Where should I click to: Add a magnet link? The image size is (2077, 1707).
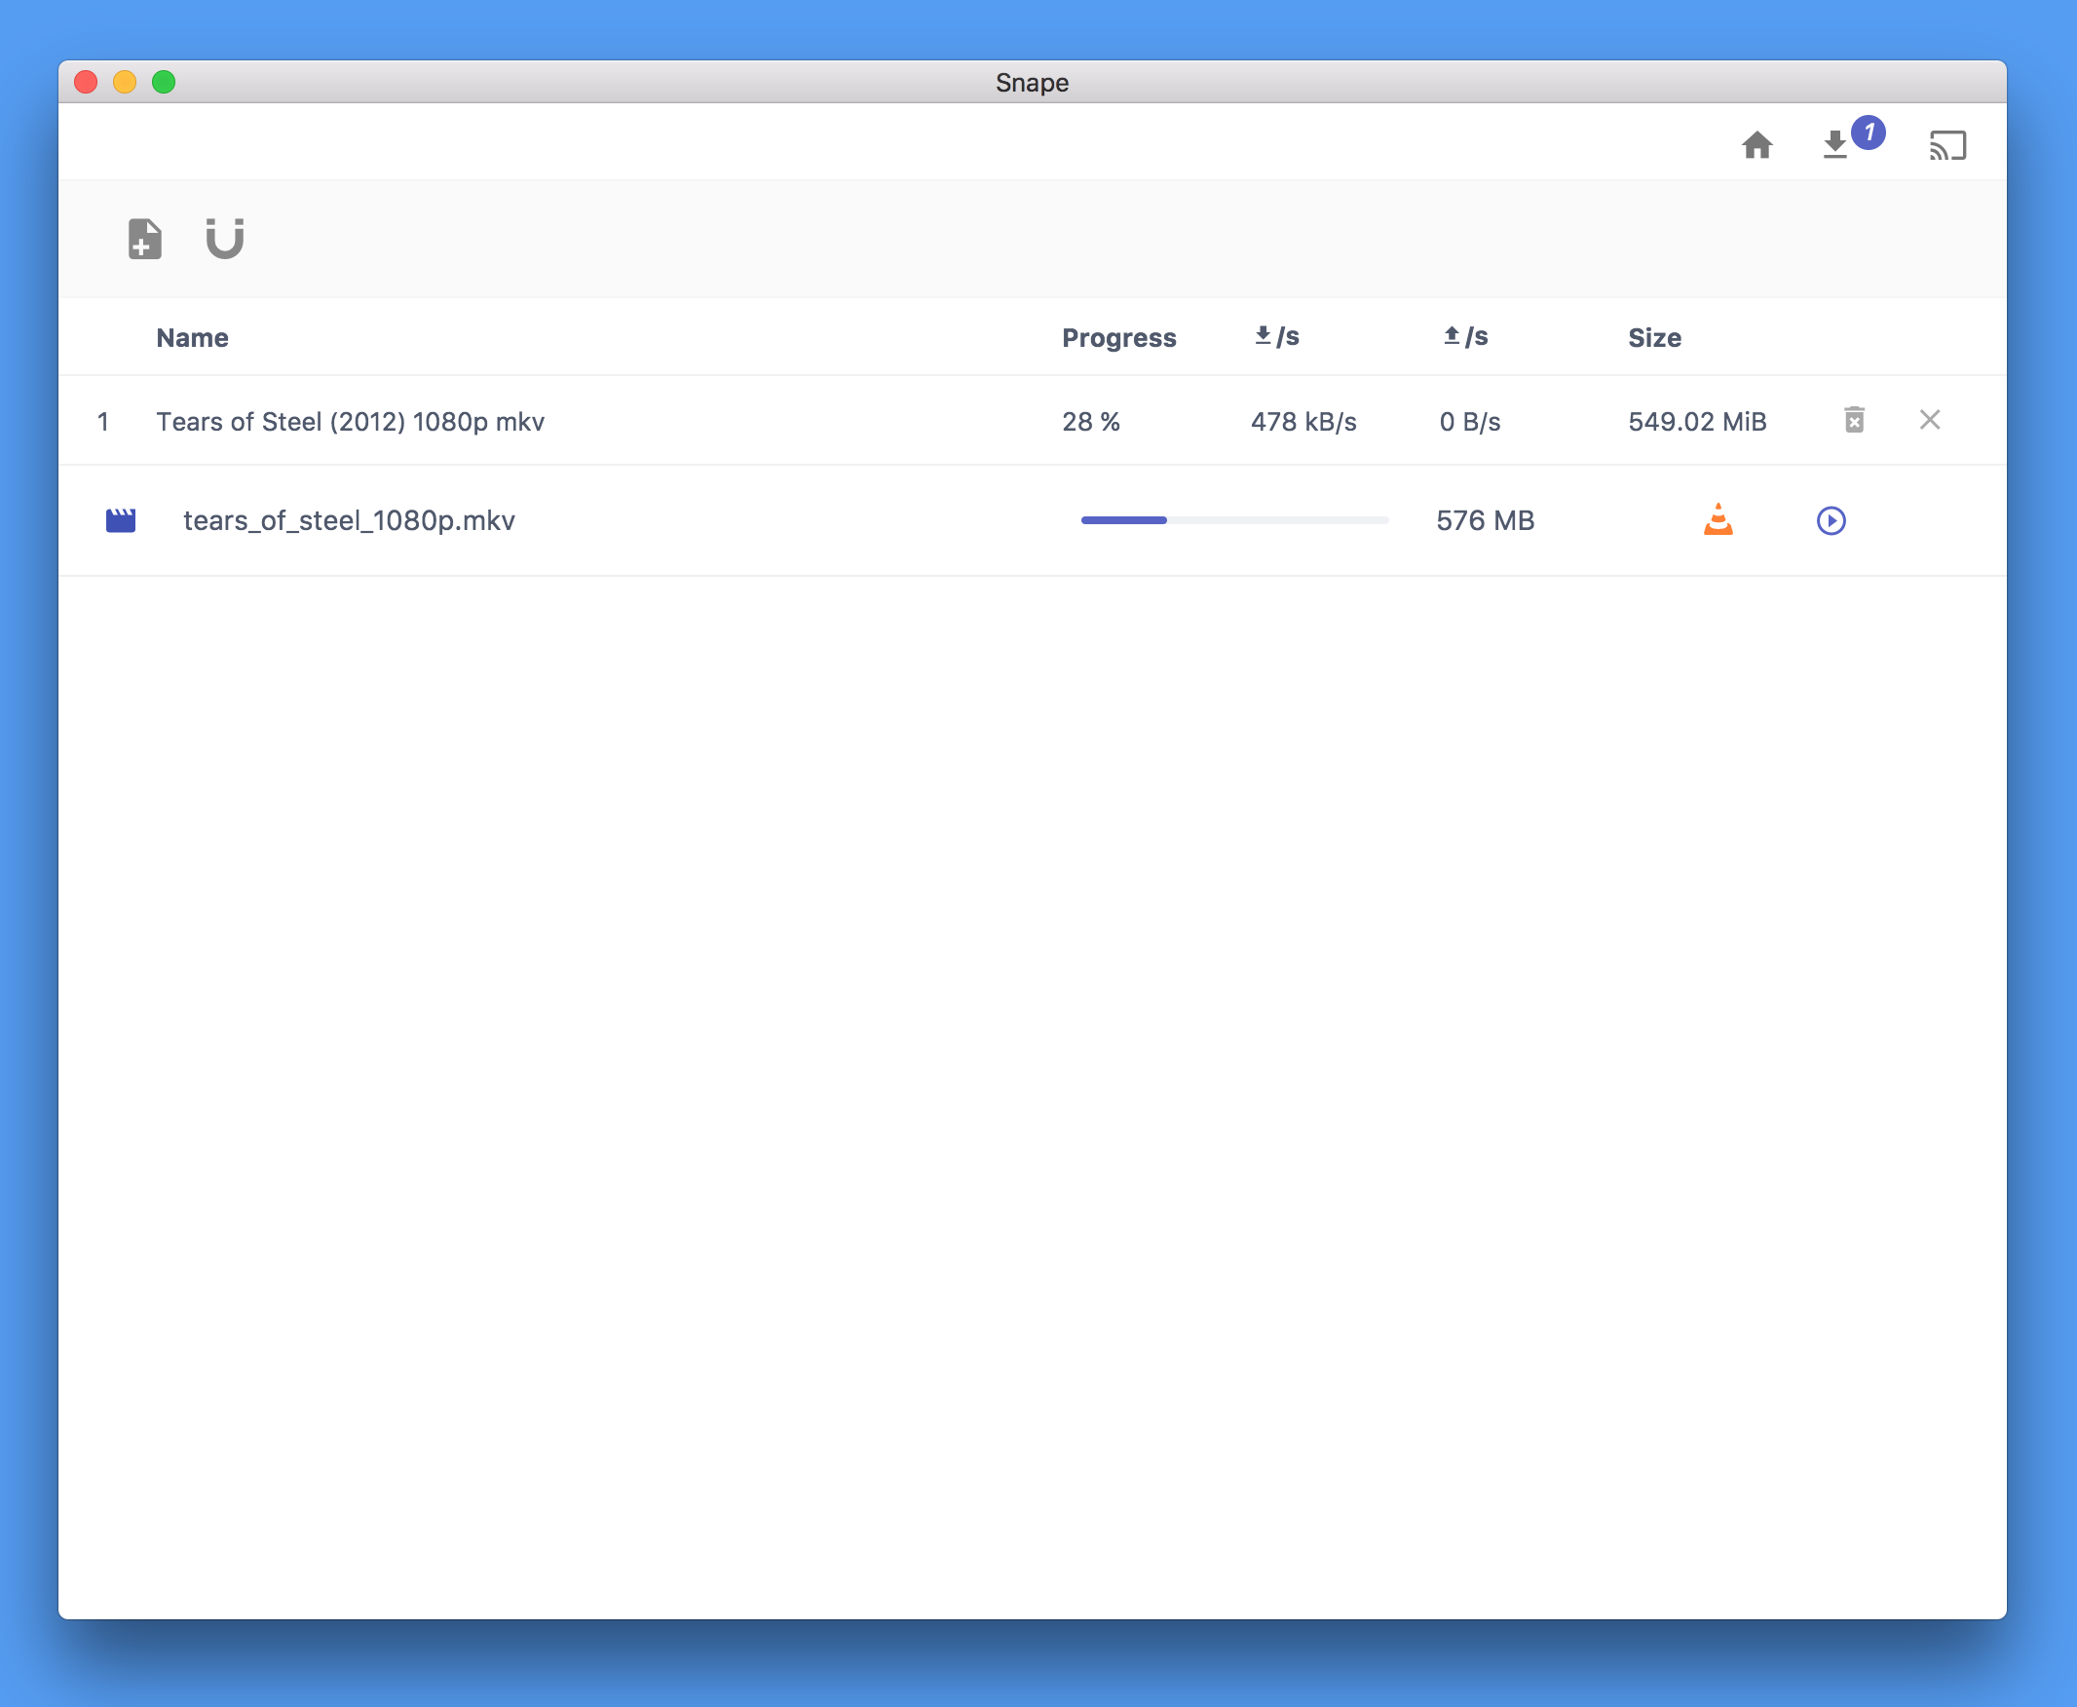(225, 239)
